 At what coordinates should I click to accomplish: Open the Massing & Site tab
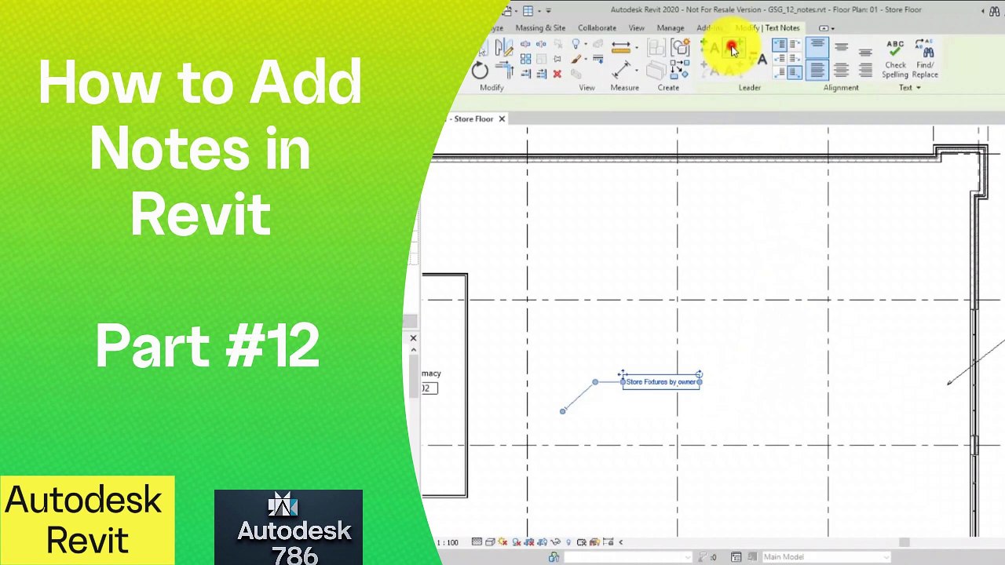(540, 27)
